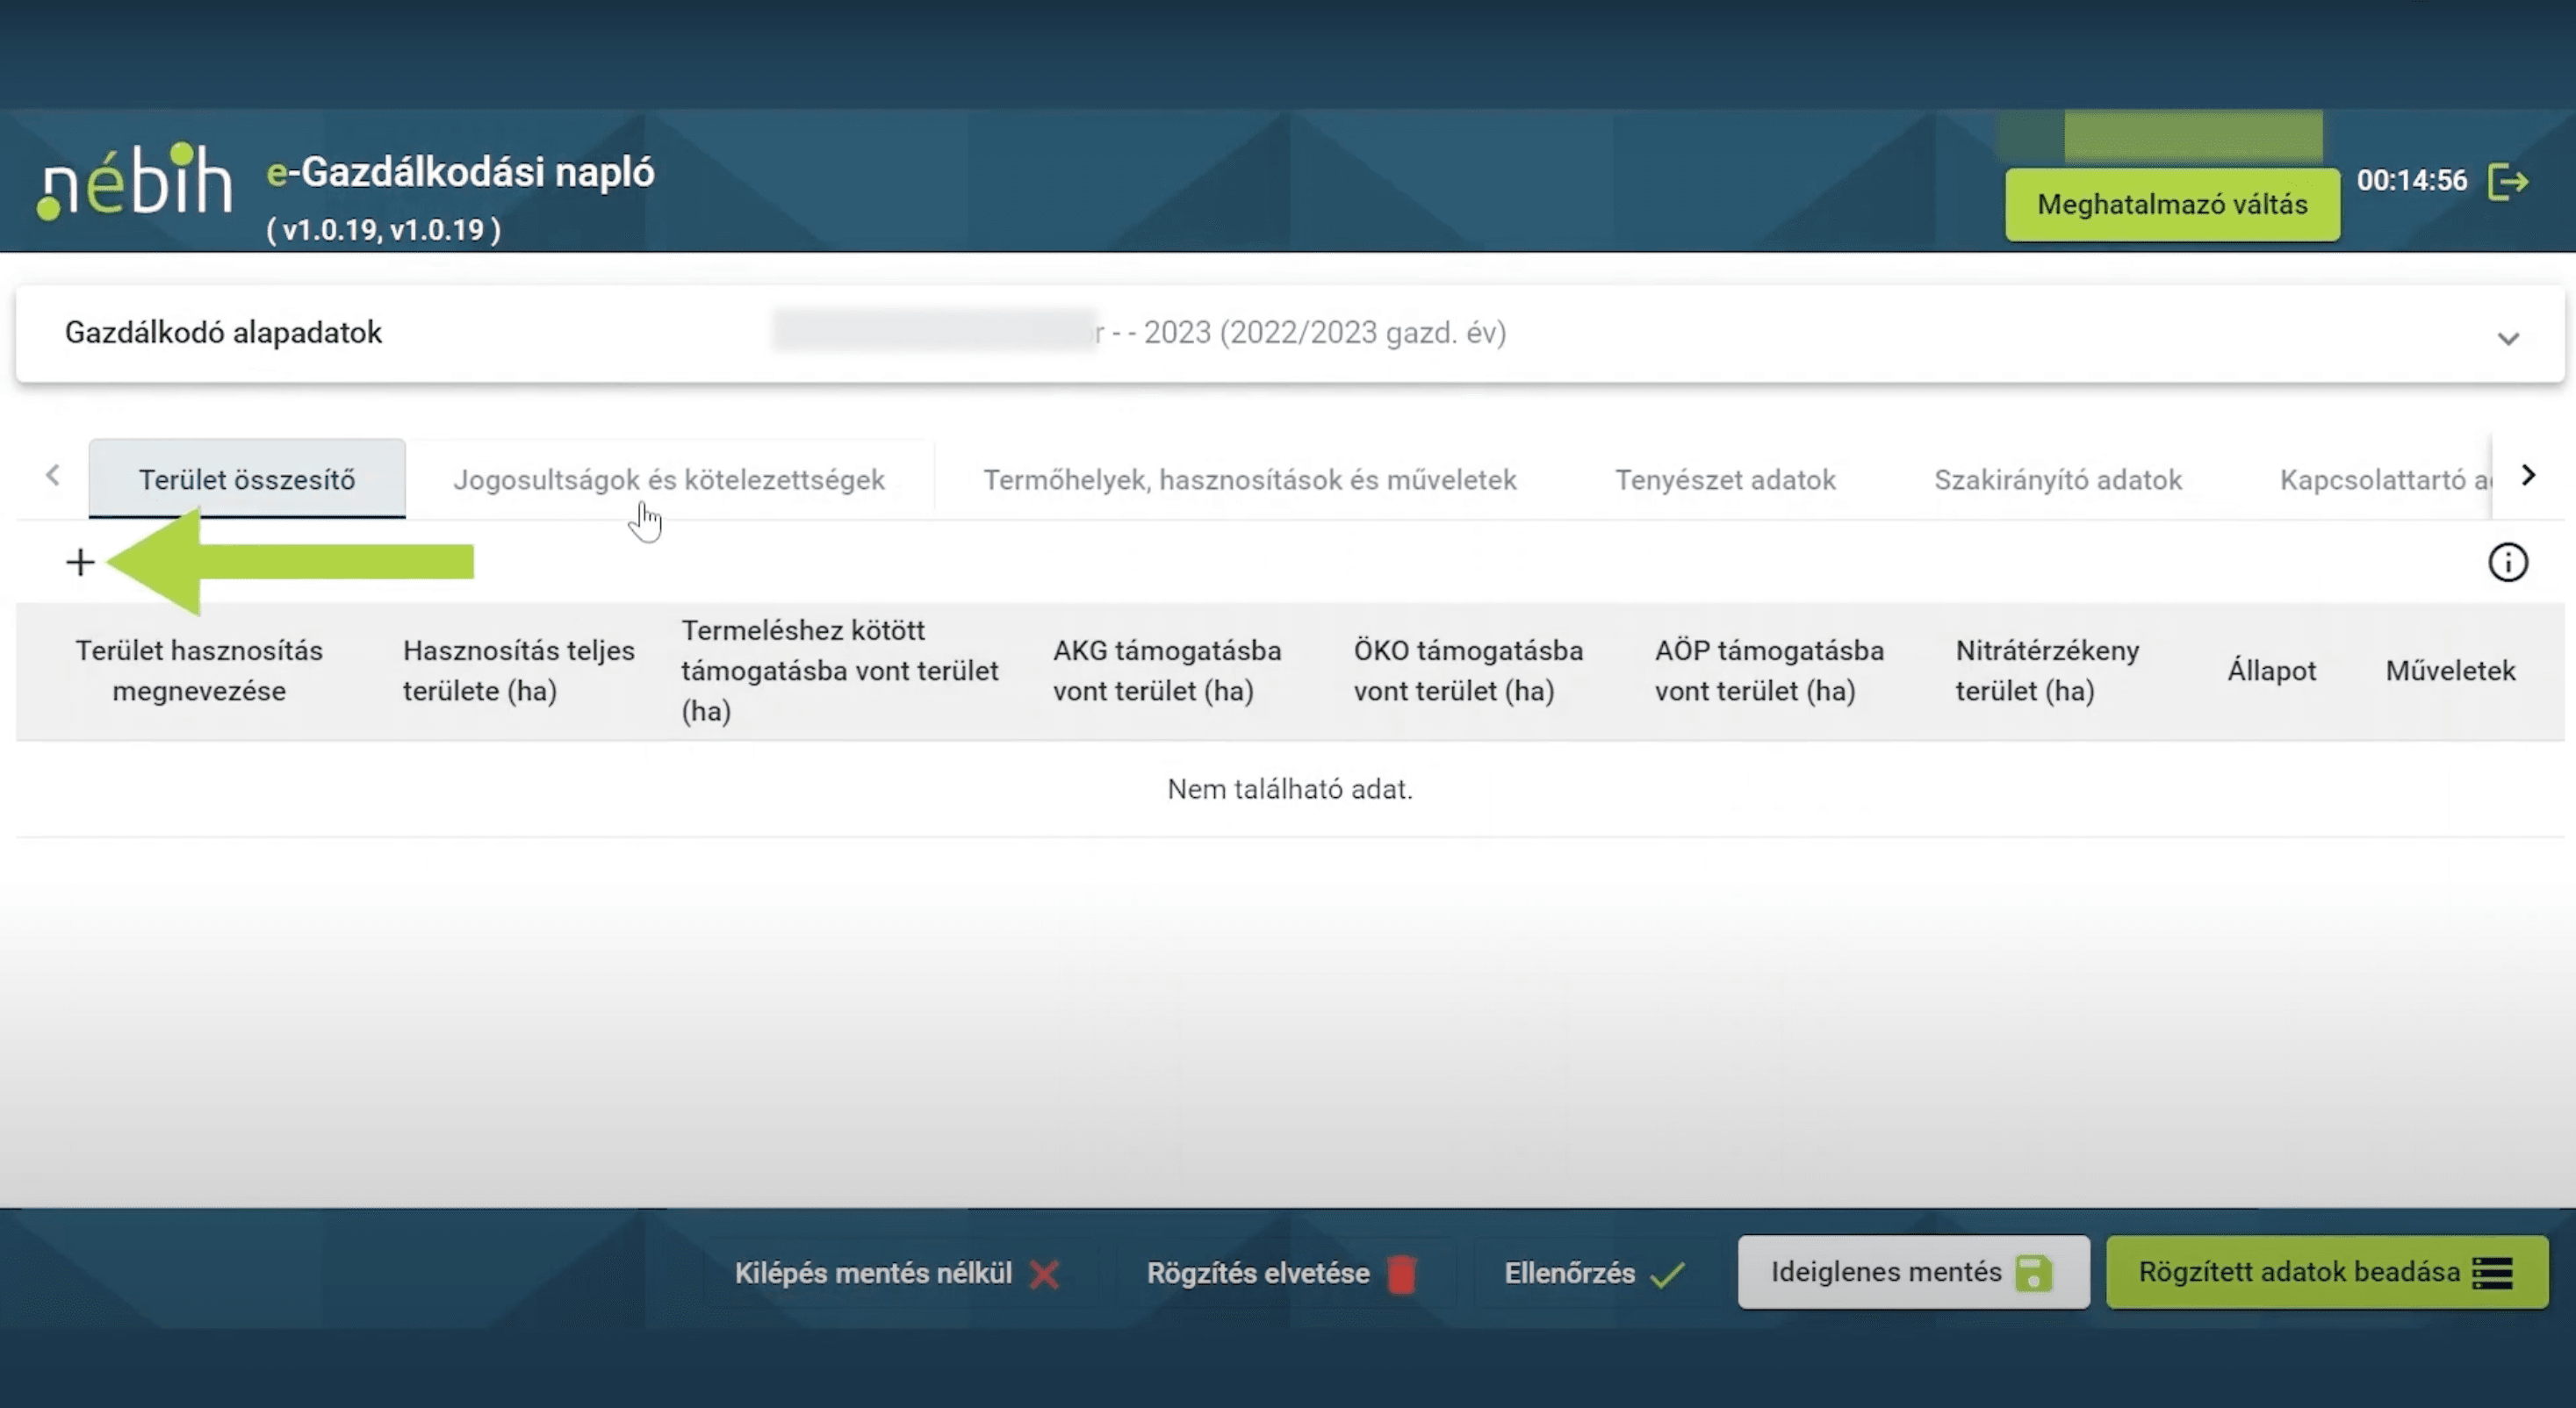Click the NÉBIH logo
Screen dimensions: 2576x1408
(x=135, y=182)
